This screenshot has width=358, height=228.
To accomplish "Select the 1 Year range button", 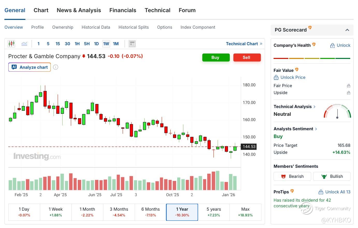I will point(182,212).
